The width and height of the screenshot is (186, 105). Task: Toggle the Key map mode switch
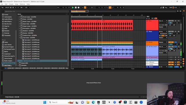tap(166, 8)
